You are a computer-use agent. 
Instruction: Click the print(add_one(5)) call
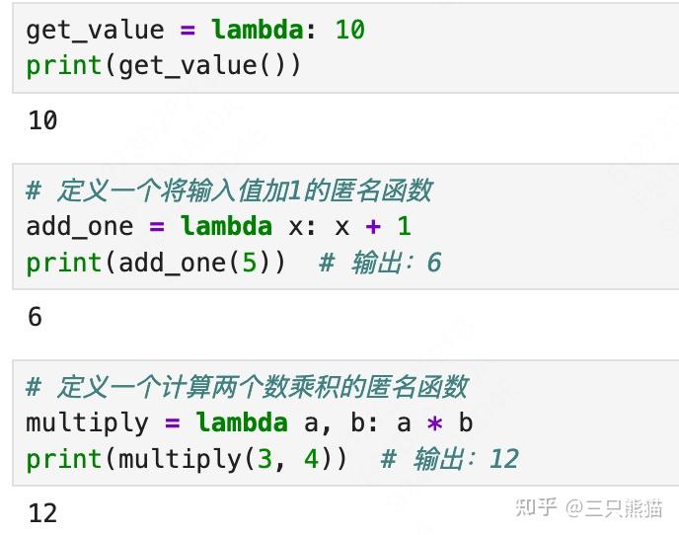(156, 263)
